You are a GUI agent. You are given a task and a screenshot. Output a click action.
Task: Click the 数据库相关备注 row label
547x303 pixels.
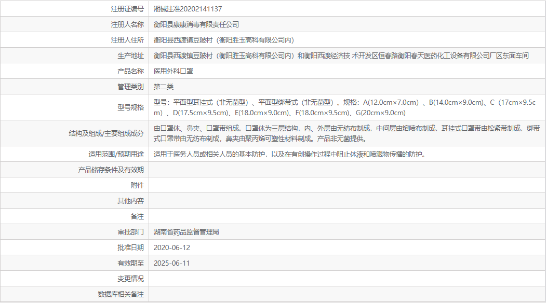click(x=121, y=294)
